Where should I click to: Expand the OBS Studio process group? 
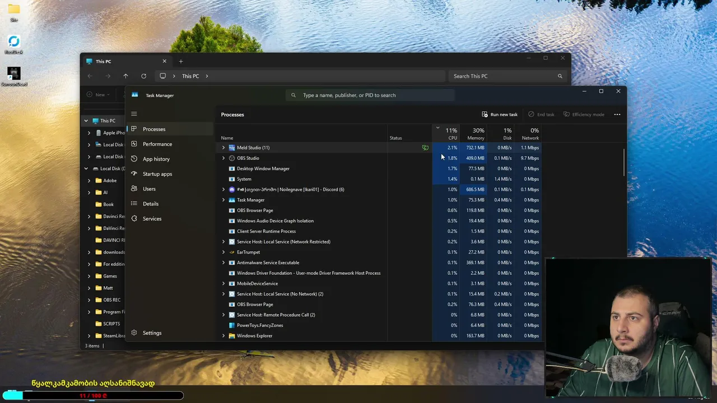224,158
